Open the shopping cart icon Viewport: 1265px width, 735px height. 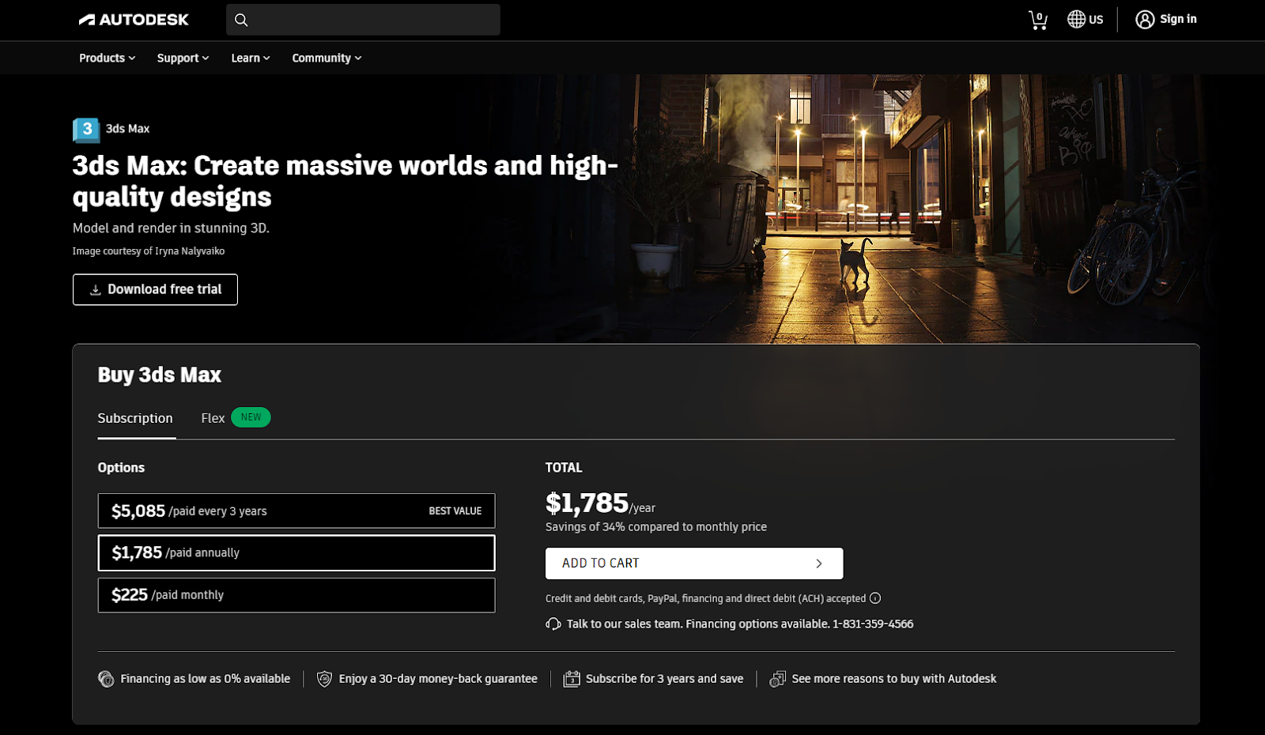[x=1038, y=20]
